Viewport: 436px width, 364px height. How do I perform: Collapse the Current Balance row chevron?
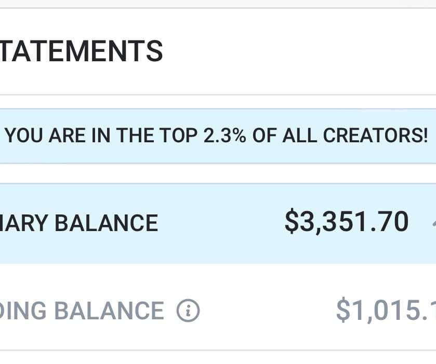[434, 223]
